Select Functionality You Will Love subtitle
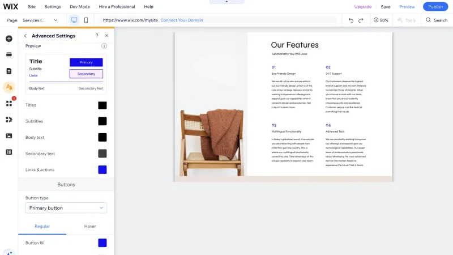This screenshot has height=255, width=453. click(289, 54)
